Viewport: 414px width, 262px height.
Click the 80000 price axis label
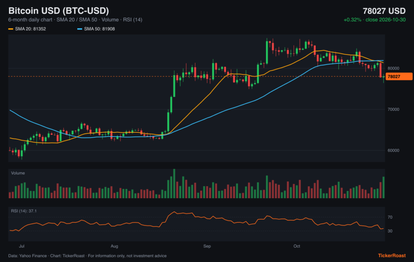393,68
